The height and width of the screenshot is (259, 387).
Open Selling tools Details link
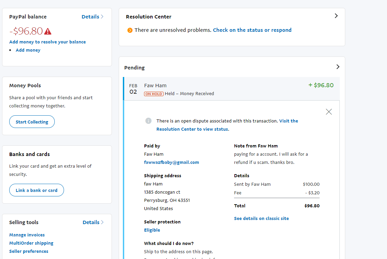pos(93,222)
